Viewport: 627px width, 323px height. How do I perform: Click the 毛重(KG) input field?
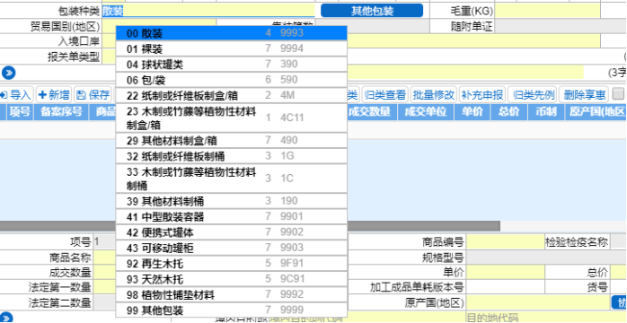(x=547, y=11)
